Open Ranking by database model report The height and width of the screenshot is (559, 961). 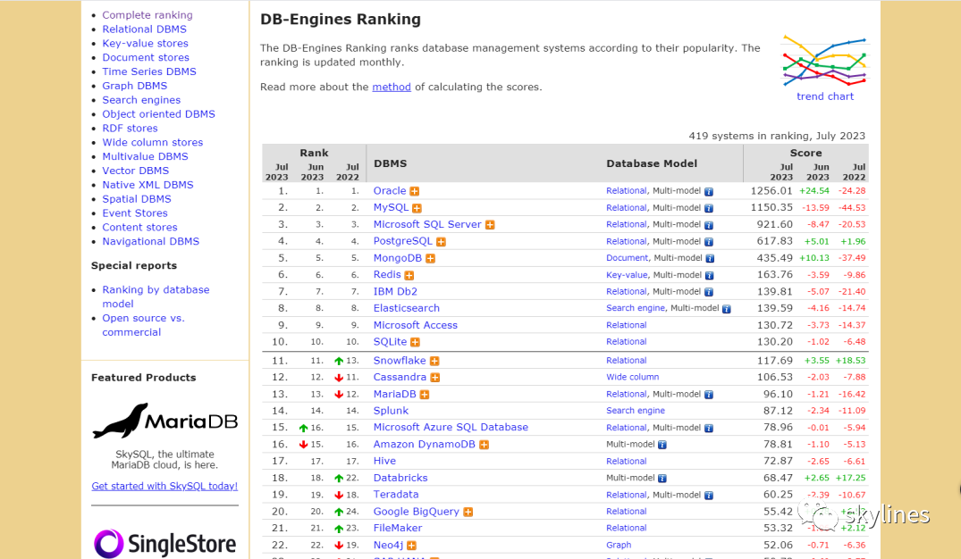[x=156, y=296]
